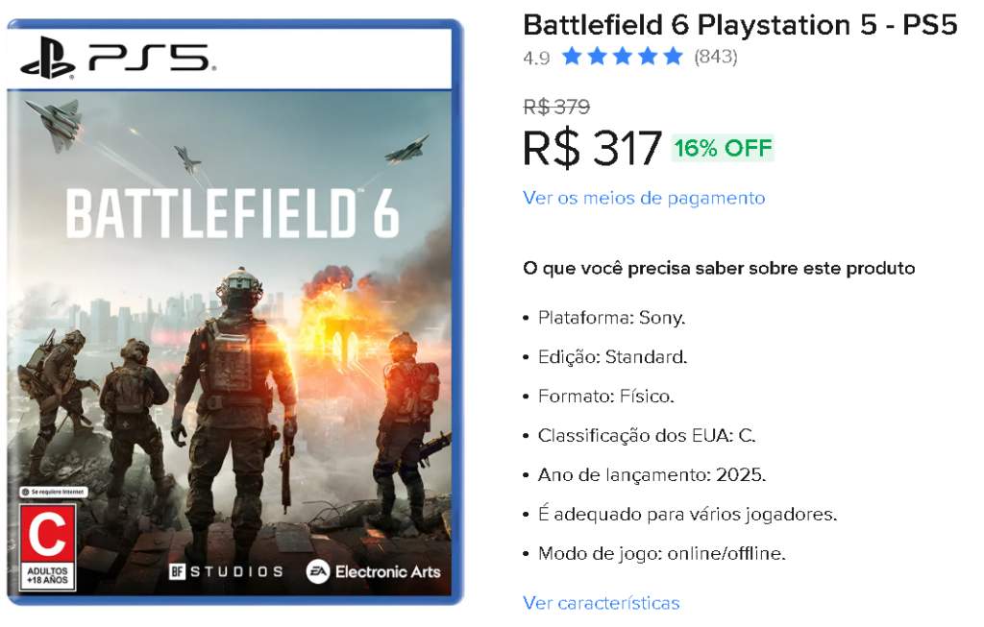Image resolution: width=984 pixels, height=627 pixels.
Task: Click the R$ 317 current price
Action: coord(592,148)
